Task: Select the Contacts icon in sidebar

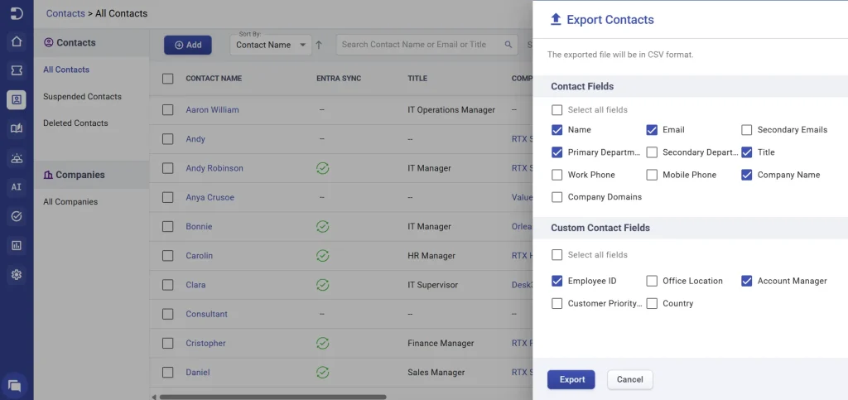Action: 17,100
